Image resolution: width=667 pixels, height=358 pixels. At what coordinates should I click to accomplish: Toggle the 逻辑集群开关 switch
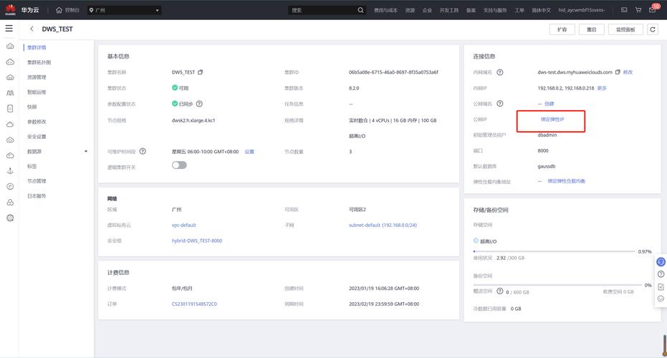179,165
